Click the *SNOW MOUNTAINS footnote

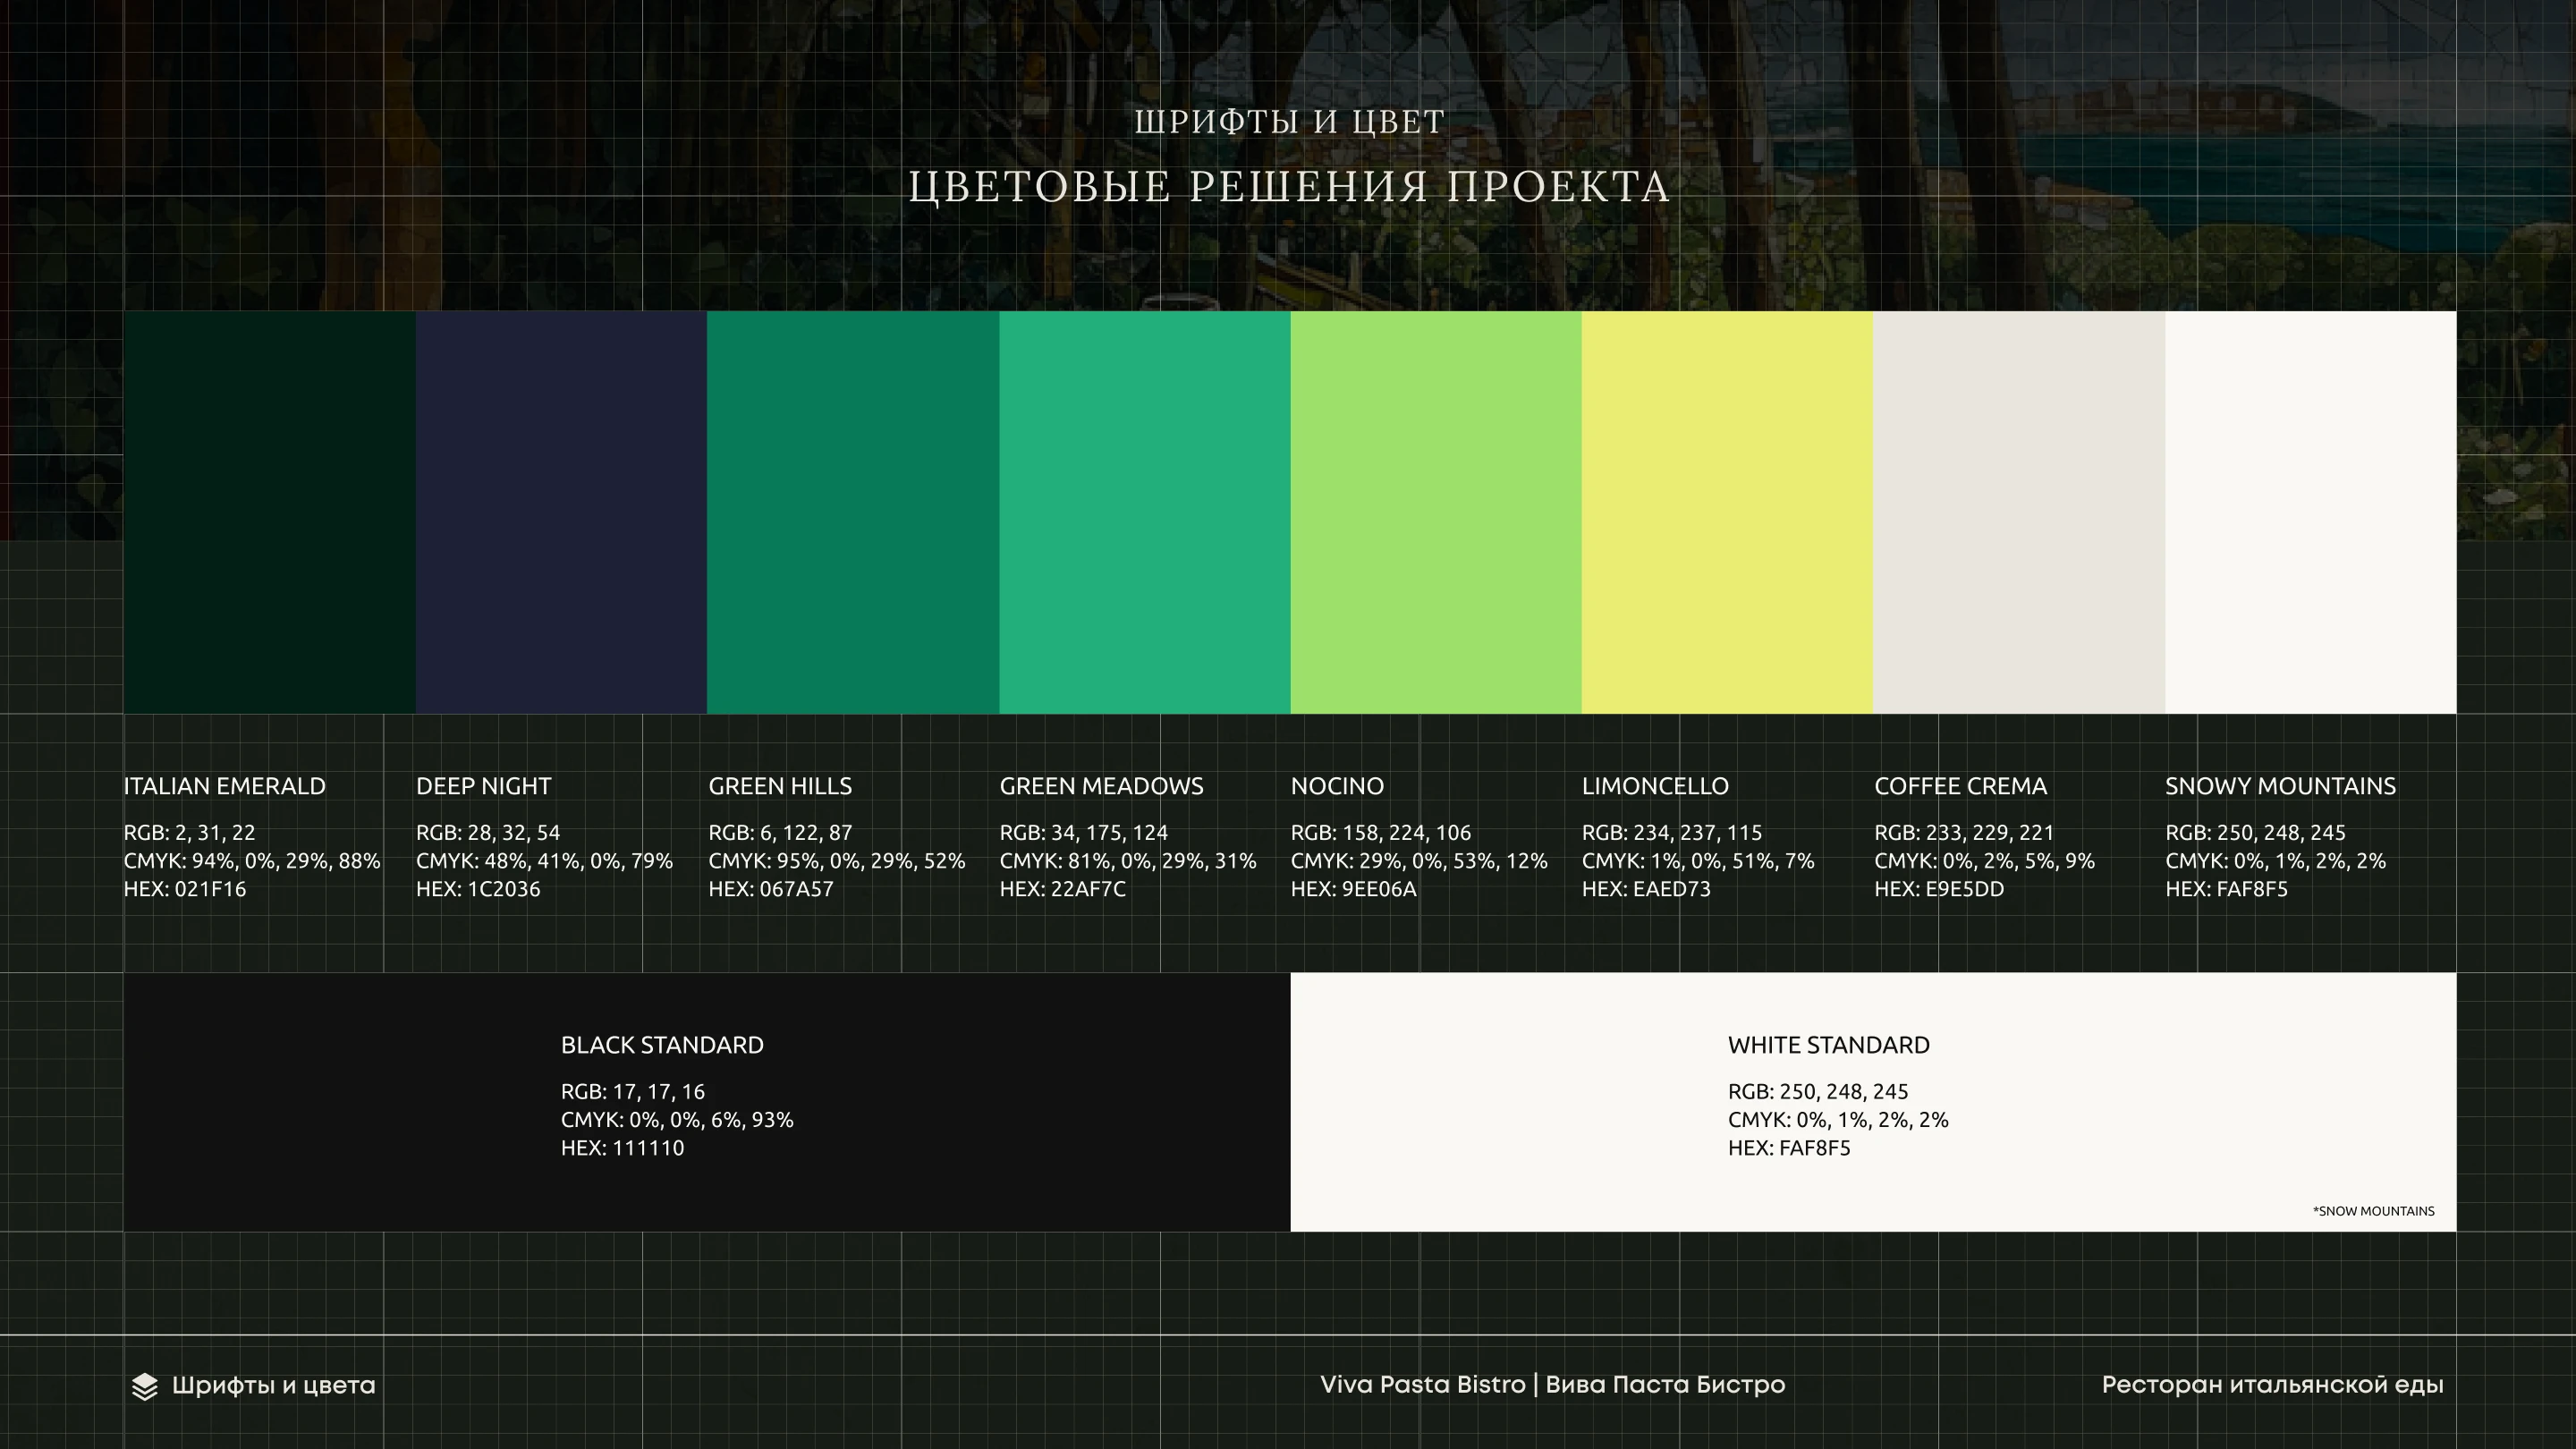click(2373, 1211)
